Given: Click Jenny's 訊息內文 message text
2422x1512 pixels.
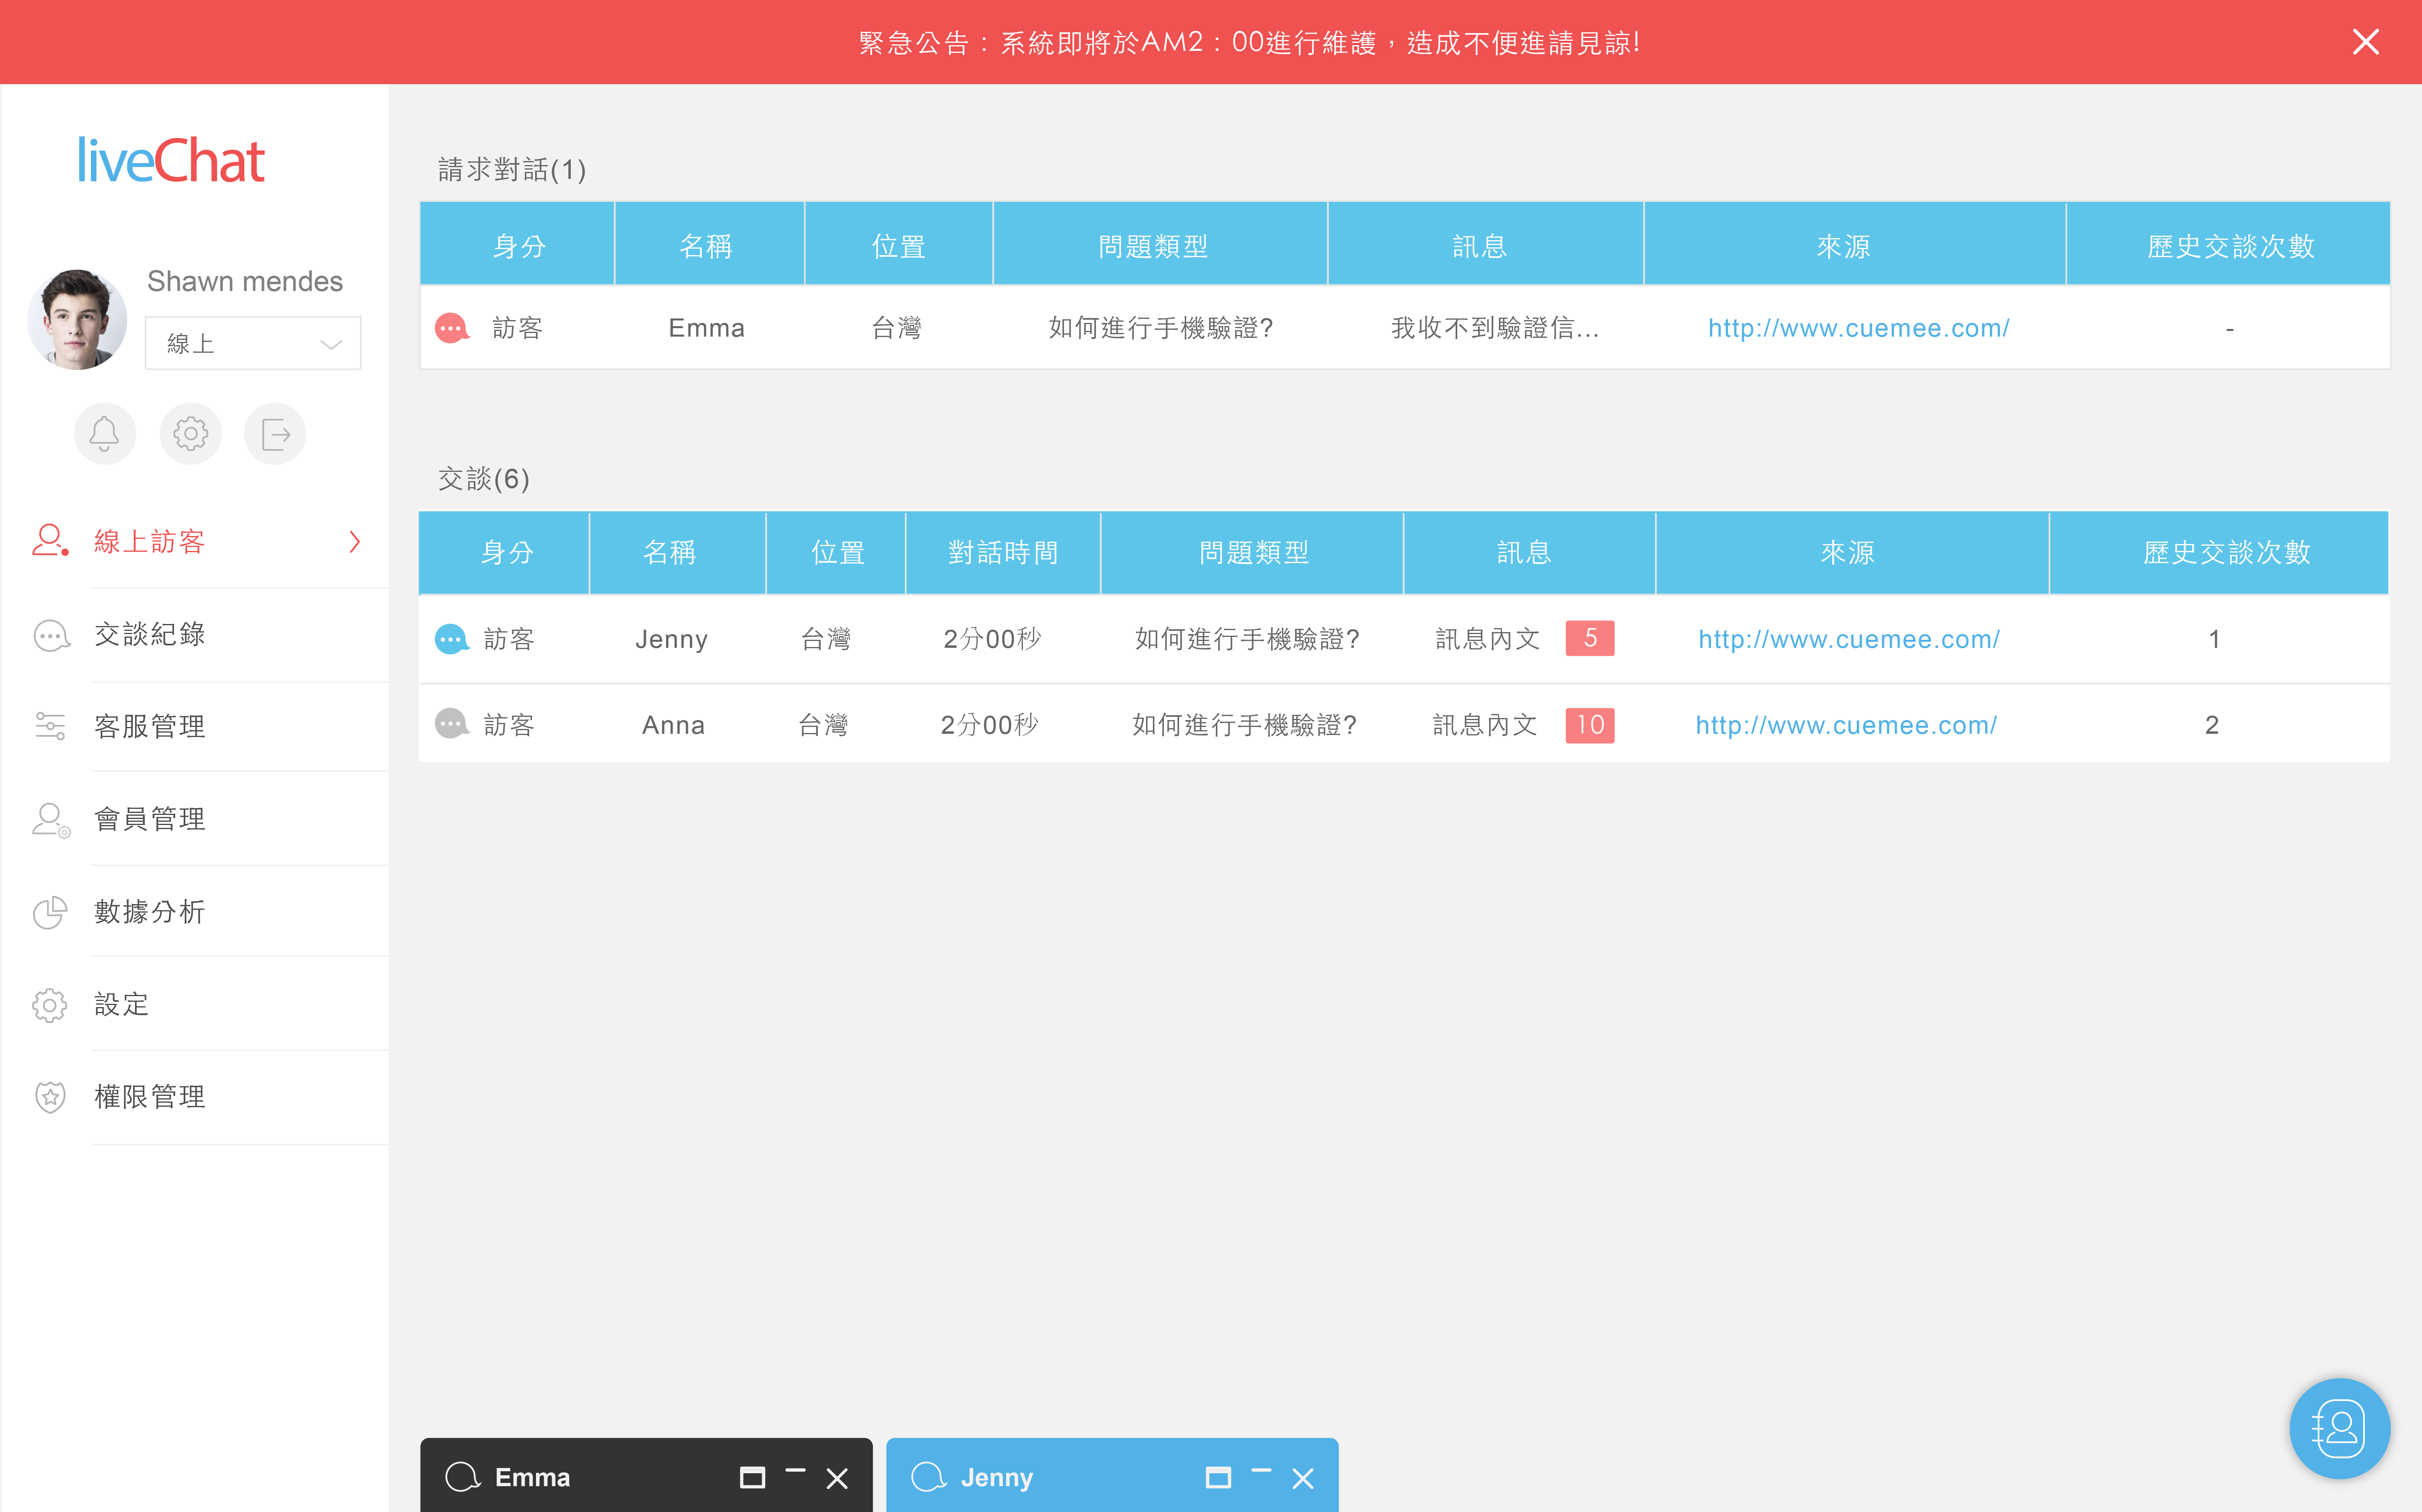Looking at the screenshot, I should [x=1488, y=639].
